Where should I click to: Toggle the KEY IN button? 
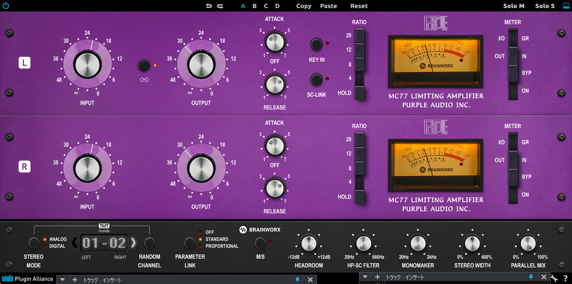316,44
